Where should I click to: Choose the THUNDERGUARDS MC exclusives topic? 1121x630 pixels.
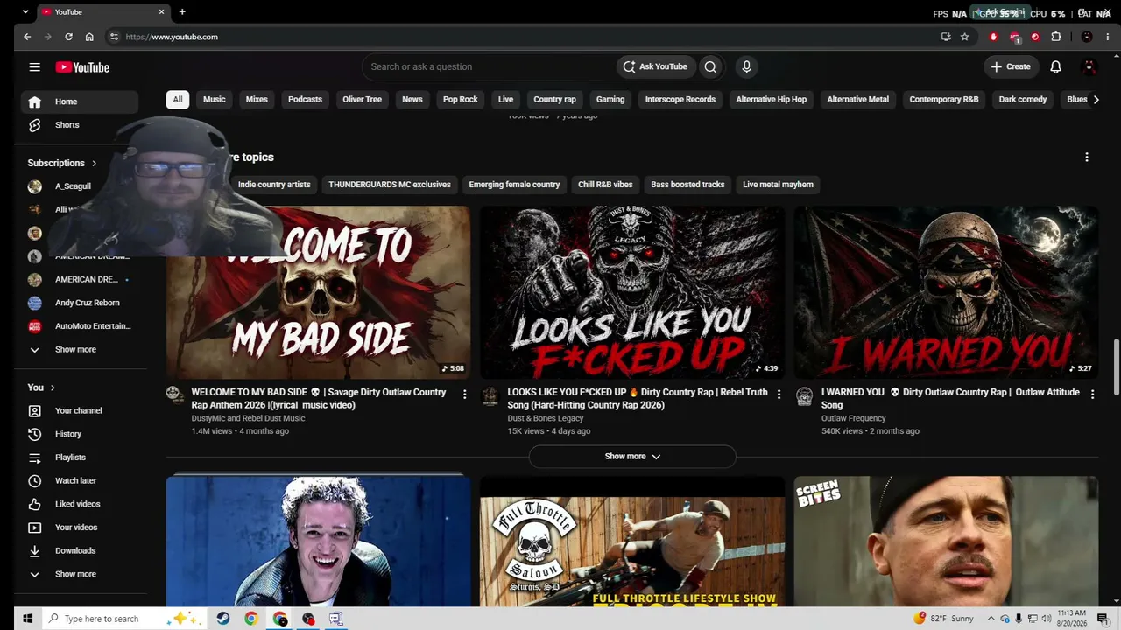pyautogui.click(x=390, y=185)
